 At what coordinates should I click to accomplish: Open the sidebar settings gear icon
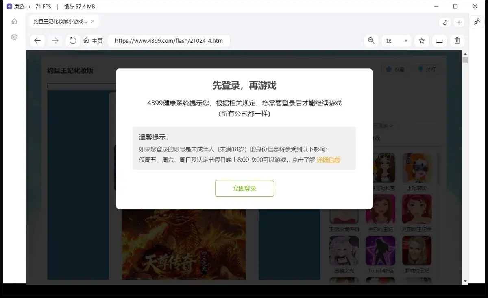[x=14, y=37]
